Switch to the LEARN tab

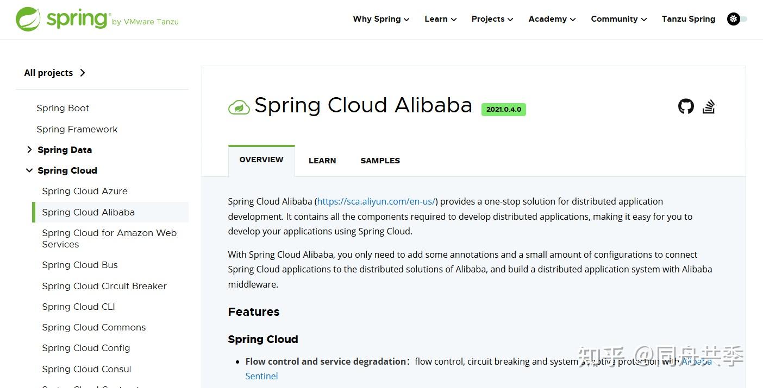coord(322,161)
